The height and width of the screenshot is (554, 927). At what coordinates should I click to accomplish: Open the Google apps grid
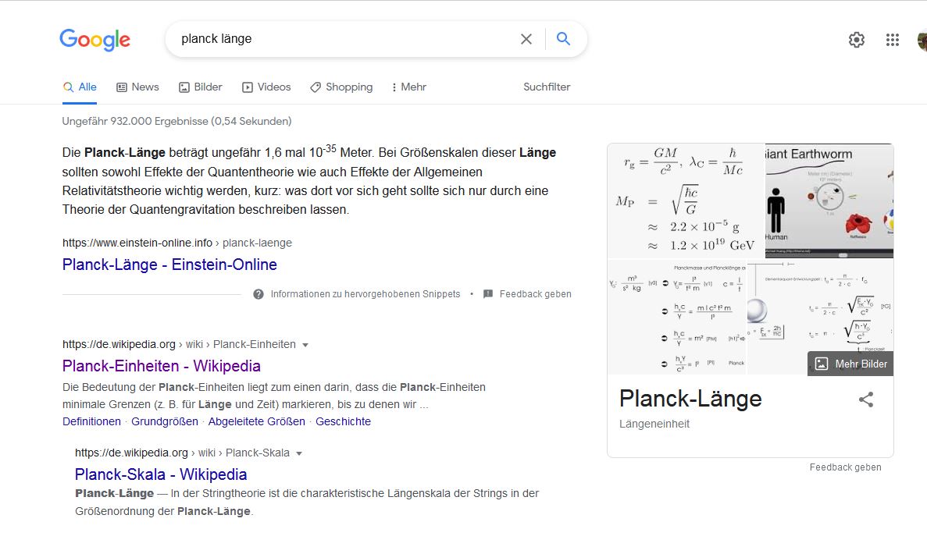point(893,40)
